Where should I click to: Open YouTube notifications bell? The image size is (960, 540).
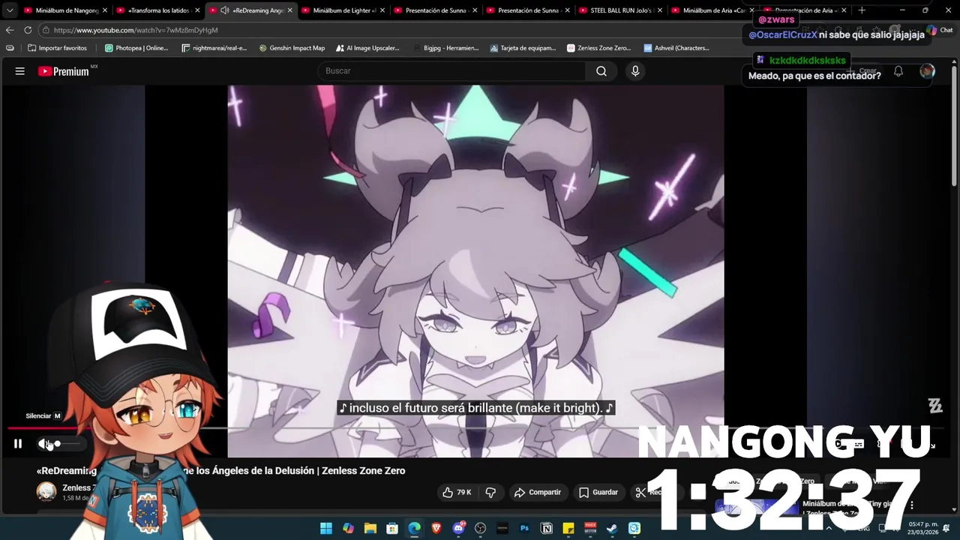coord(898,71)
